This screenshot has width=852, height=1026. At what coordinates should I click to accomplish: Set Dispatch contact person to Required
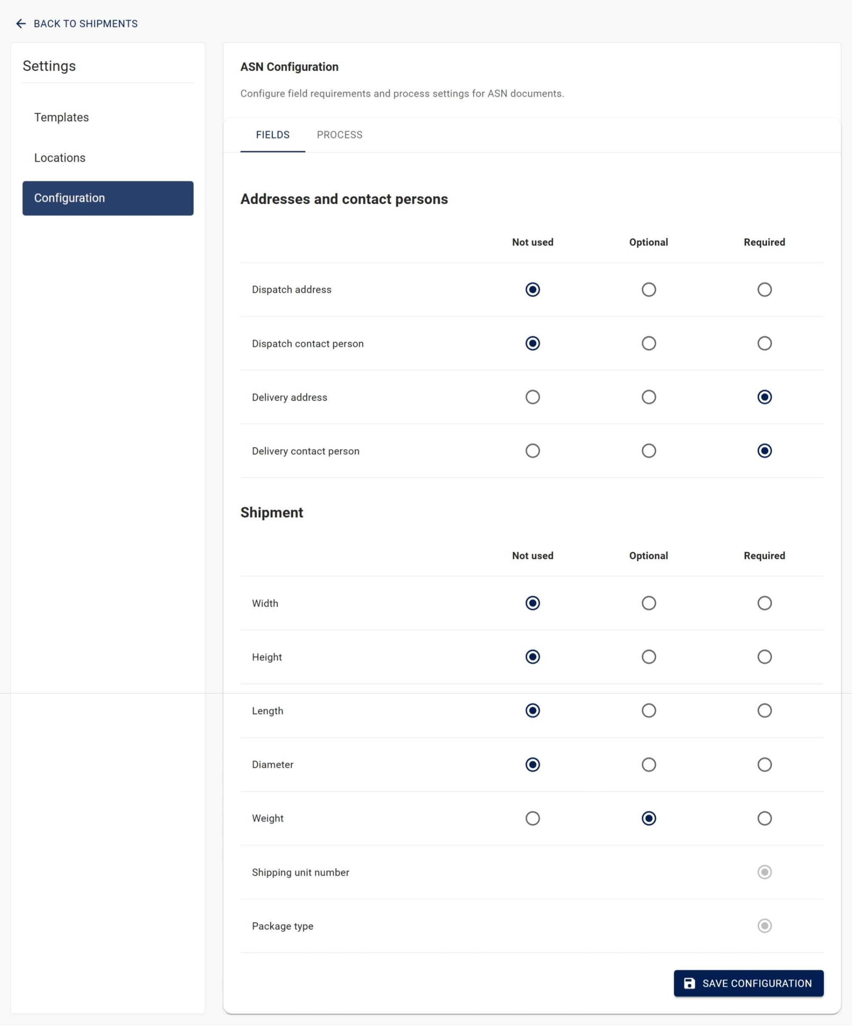pos(764,343)
